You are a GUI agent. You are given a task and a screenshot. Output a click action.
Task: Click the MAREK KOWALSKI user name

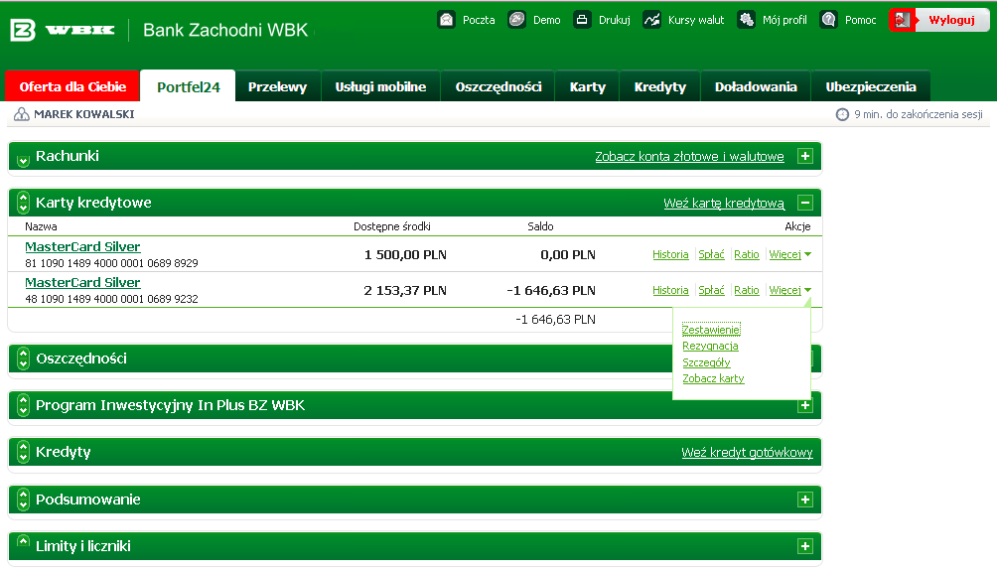(84, 114)
